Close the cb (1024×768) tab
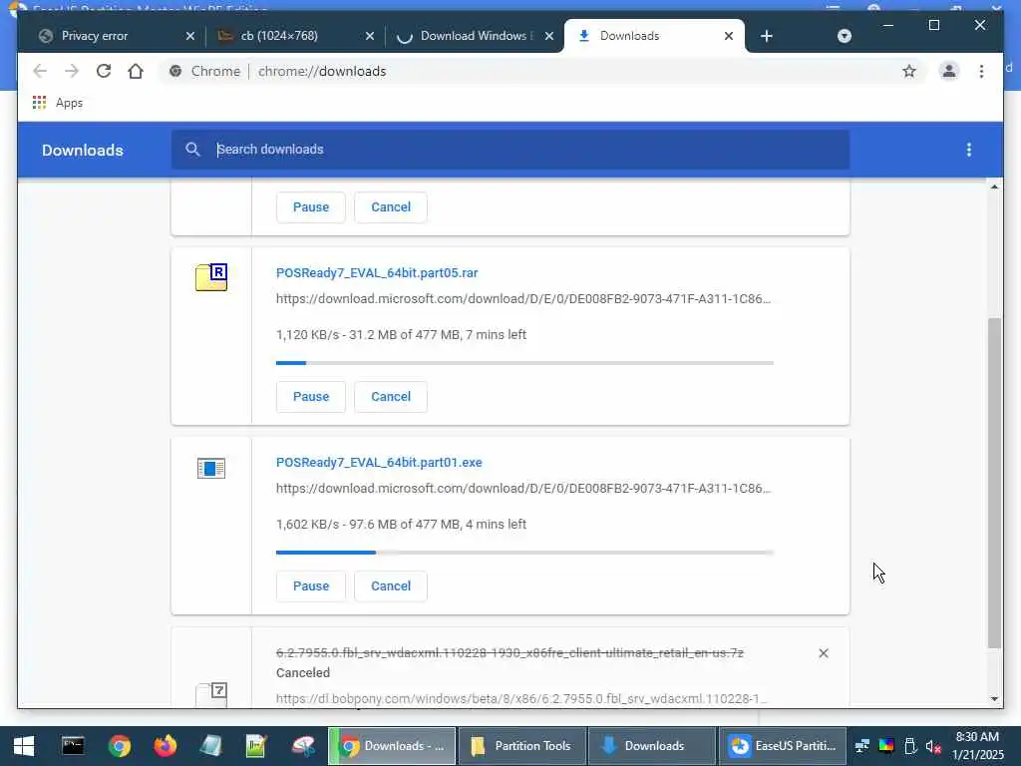Screen dimensions: 1021x766 pos(370,36)
